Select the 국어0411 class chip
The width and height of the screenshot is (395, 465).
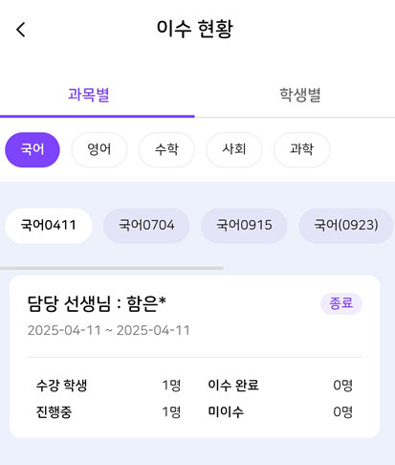(x=49, y=226)
